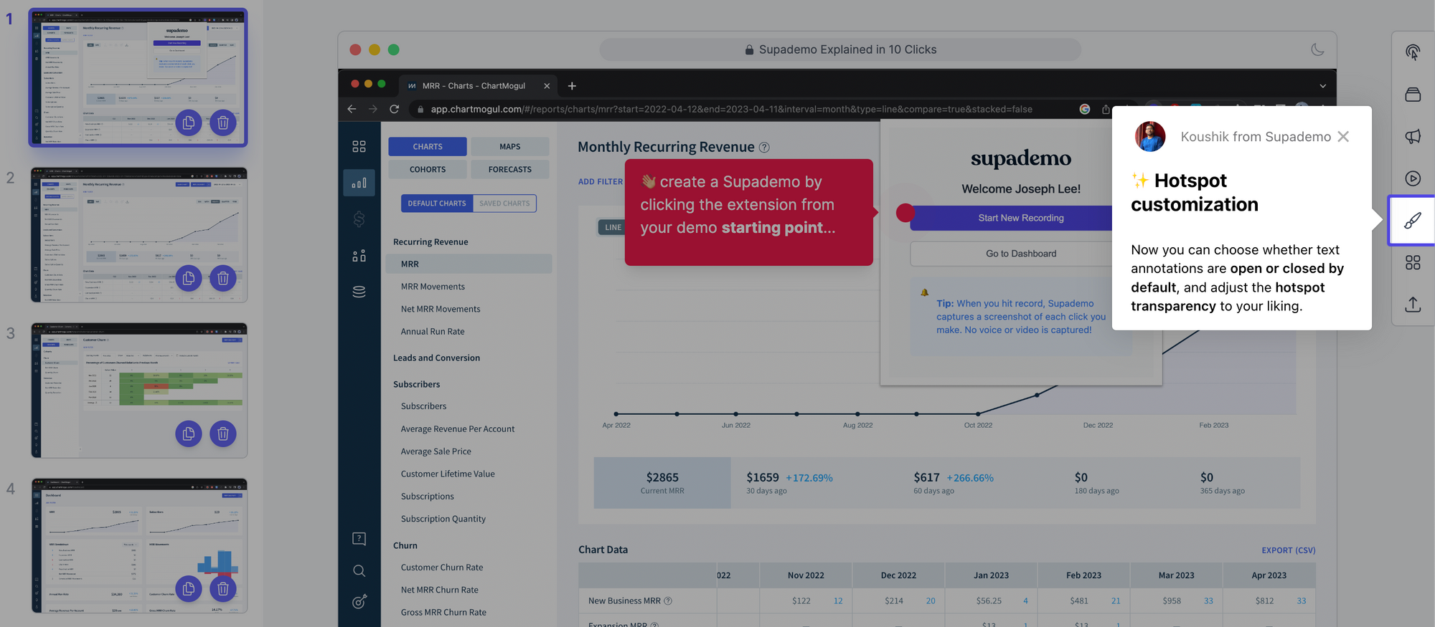Click help icon next to Monthly Recurring Revenue

(x=764, y=148)
